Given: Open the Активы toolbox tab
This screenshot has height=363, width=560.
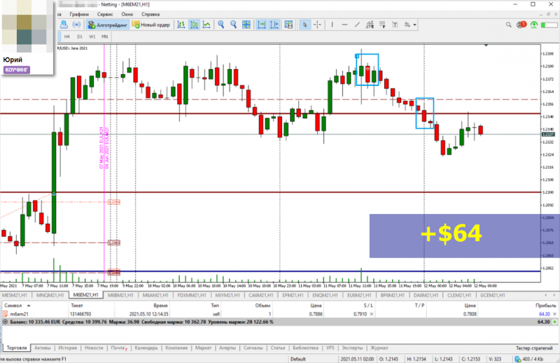Looking at the screenshot, I should click(43, 348).
